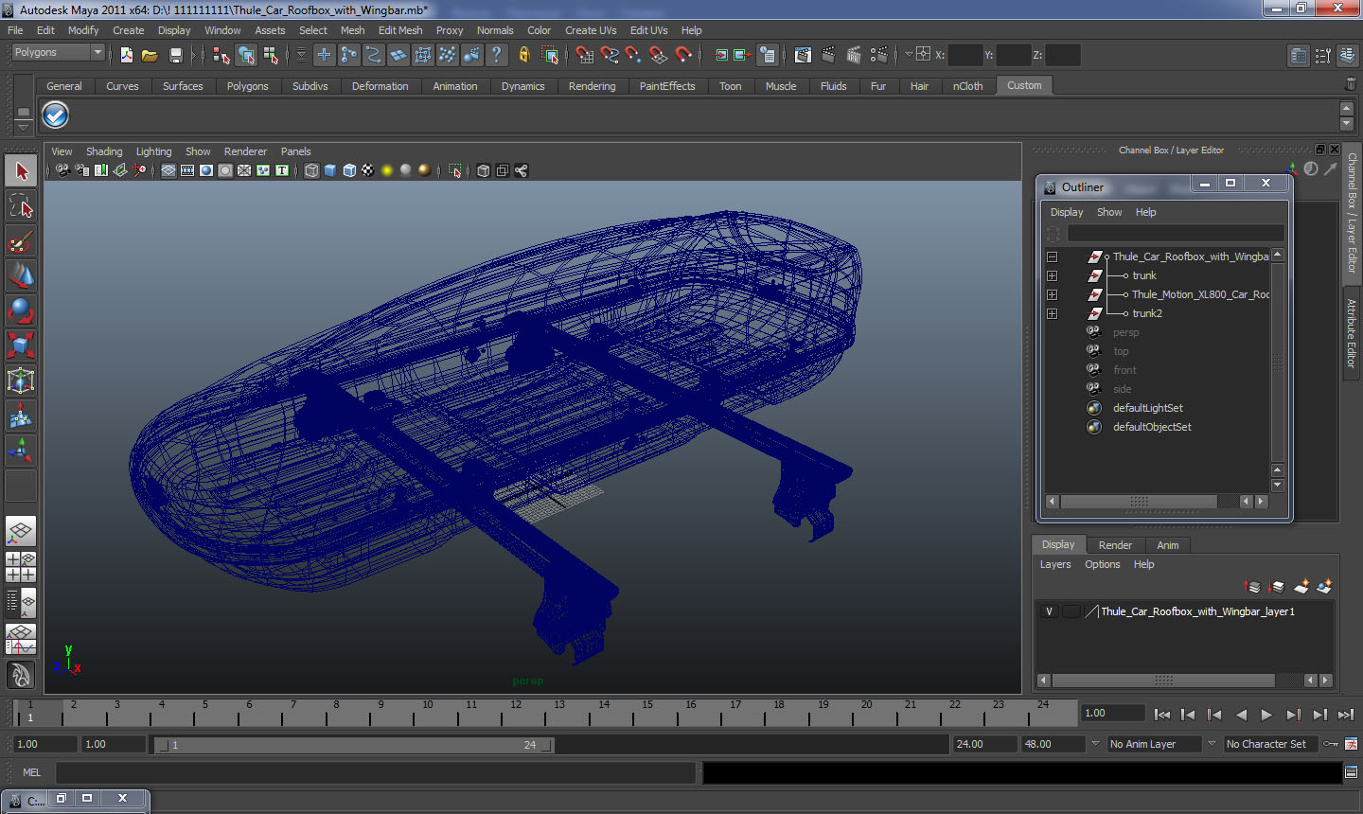1363x814 pixels.
Task: Toggle Auto Keyframe key icon
Action: (1331, 744)
